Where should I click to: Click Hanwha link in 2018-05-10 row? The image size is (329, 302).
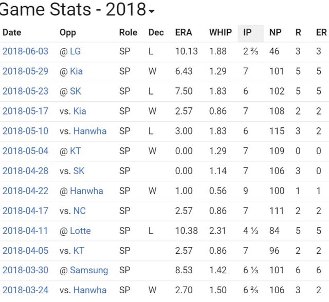tap(90, 131)
